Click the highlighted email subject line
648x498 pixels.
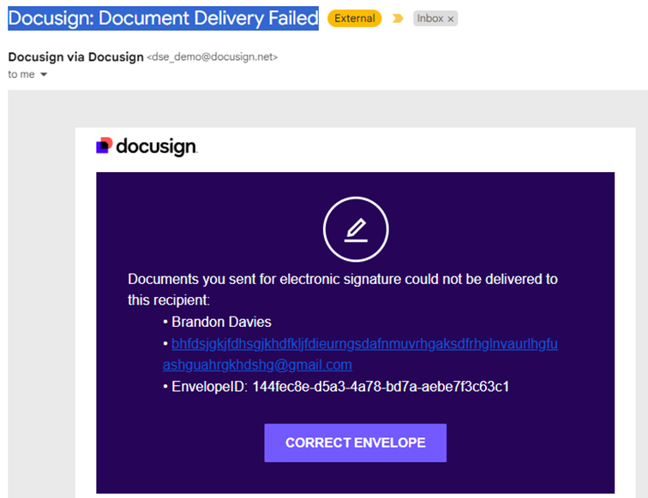[x=163, y=18]
